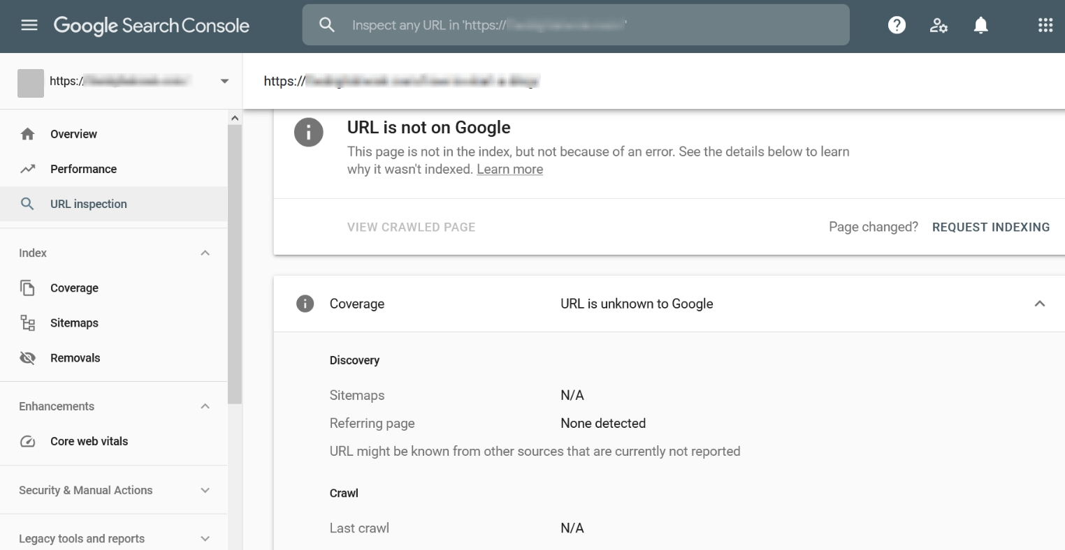The width and height of the screenshot is (1065, 550).
Task: Open the Sitemaps page
Action: 114,322
